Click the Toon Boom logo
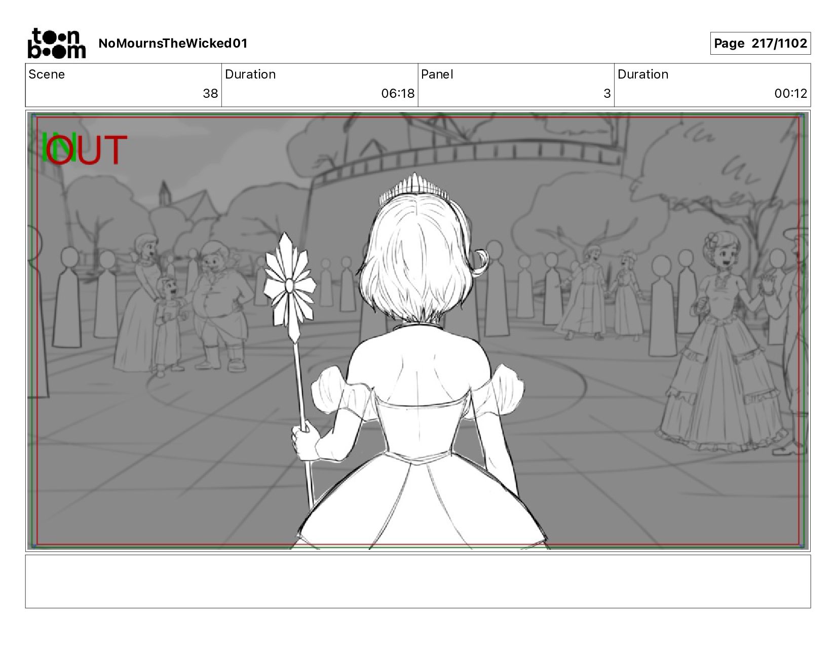Viewport: 836px width, 646px height. coord(56,43)
